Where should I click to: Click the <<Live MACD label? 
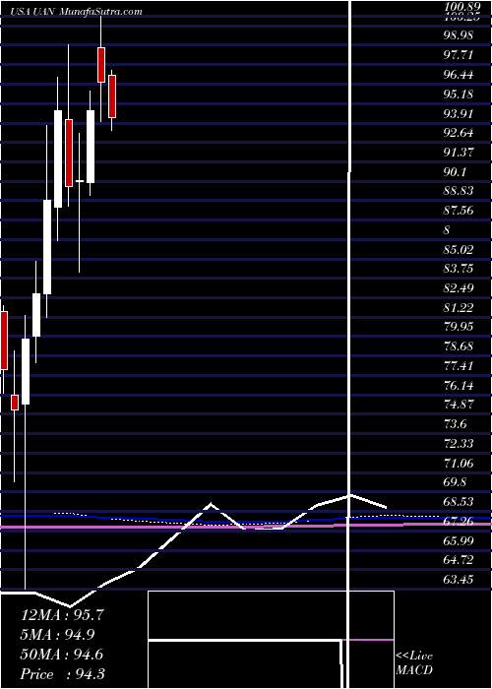click(x=414, y=663)
